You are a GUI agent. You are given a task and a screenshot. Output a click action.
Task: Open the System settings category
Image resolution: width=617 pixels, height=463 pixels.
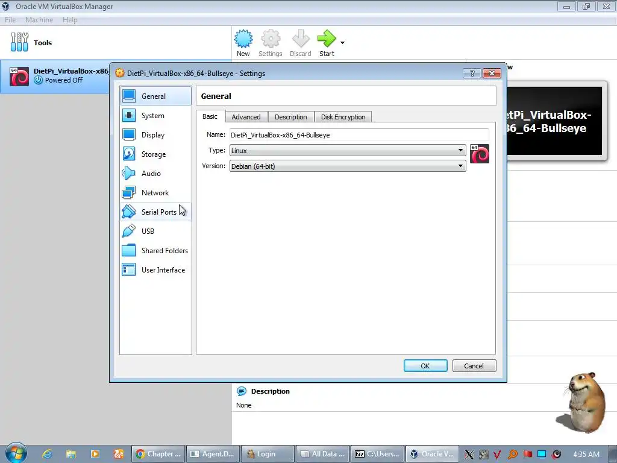point(155,115)
